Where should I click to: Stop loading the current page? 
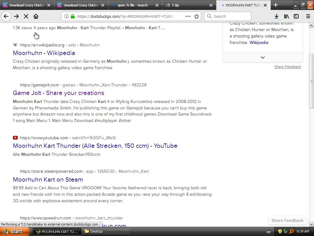26,16
